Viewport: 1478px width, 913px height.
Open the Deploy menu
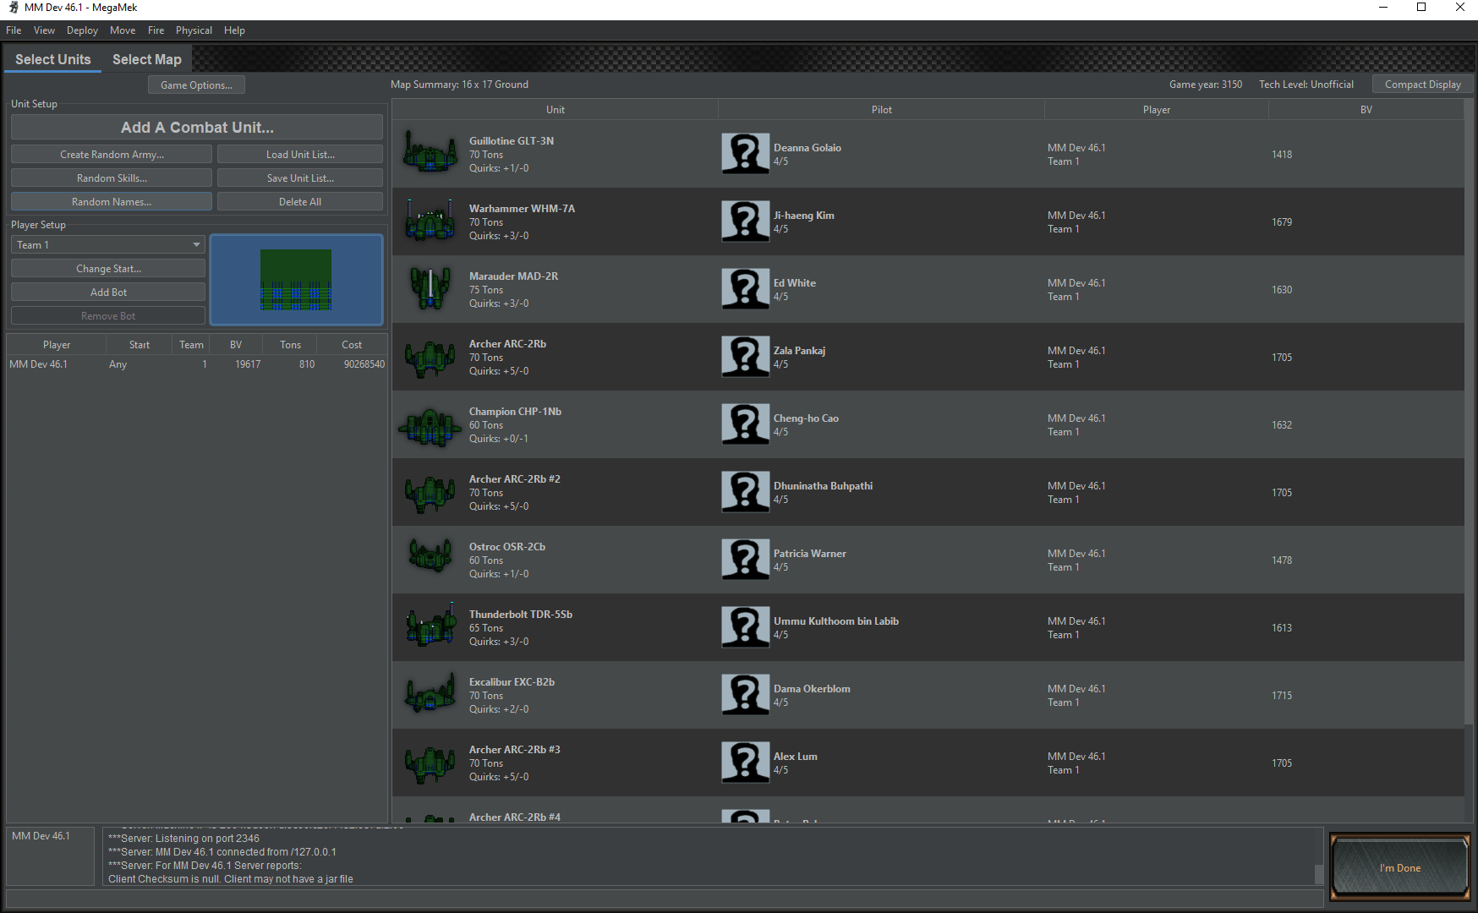(x=82, y=30)
